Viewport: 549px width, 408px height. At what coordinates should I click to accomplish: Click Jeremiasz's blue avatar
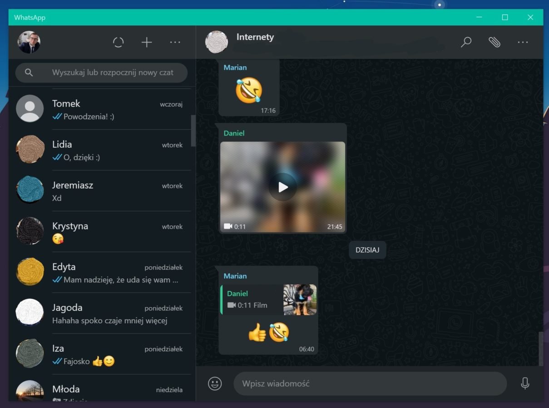[x=30, y=190]
